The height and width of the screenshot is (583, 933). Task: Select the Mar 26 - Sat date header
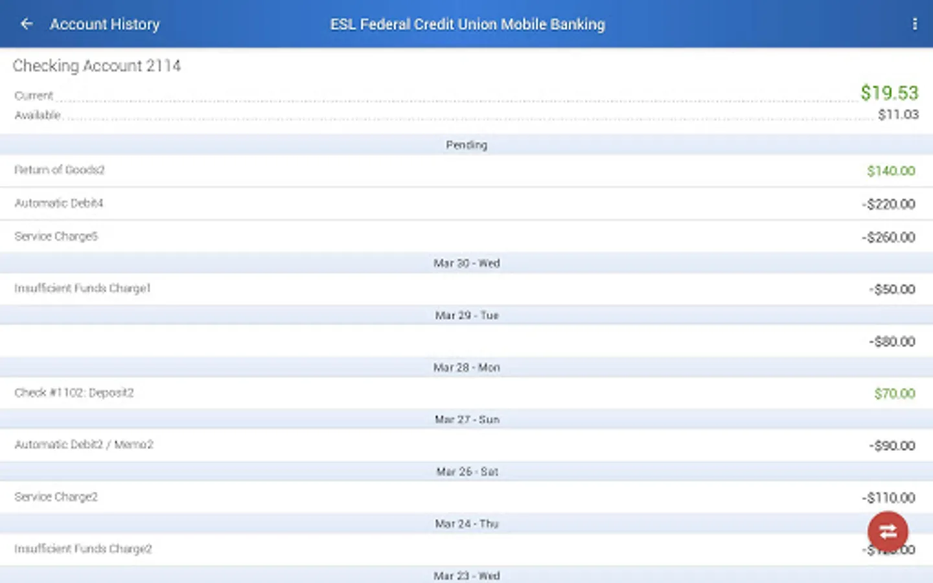[466, 472]
